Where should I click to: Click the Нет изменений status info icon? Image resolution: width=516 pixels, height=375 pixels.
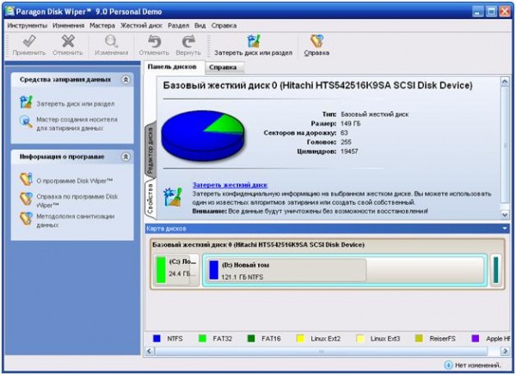[448, 365]
